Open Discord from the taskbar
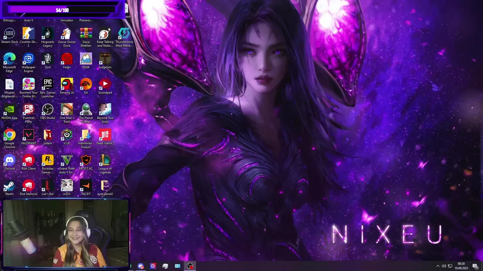This screenshot has width=483, height=271. point(141,266)
